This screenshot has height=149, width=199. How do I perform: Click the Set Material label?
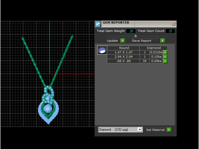click(x=155, y=130)
